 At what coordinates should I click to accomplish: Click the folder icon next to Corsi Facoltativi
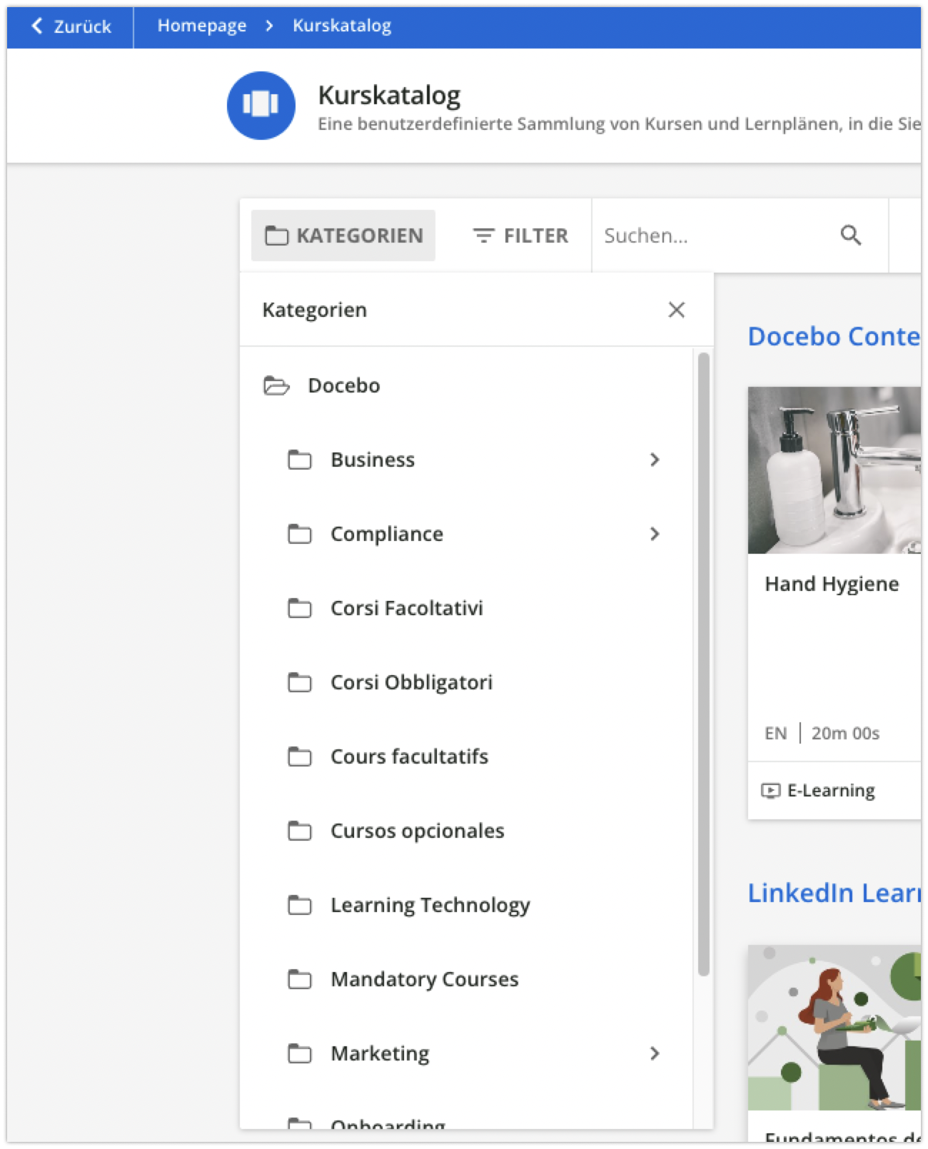click(x=300, y=609)
